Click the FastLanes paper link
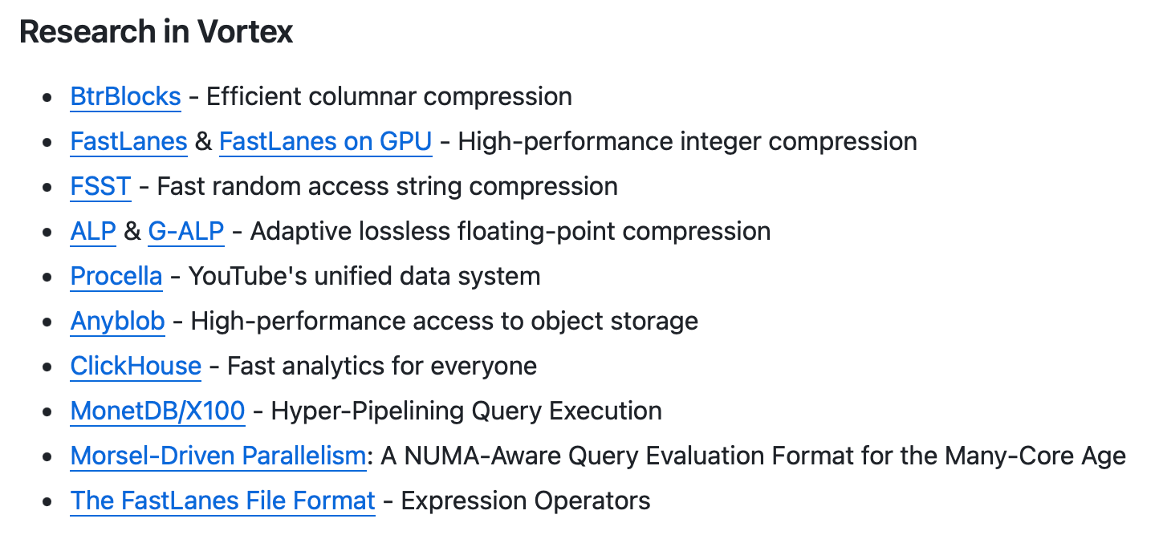The image size is (1159, 539). click(128, 142)
